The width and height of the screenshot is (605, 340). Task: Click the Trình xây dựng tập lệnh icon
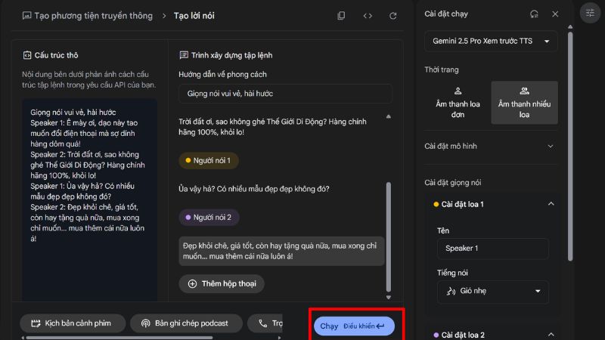184,55
